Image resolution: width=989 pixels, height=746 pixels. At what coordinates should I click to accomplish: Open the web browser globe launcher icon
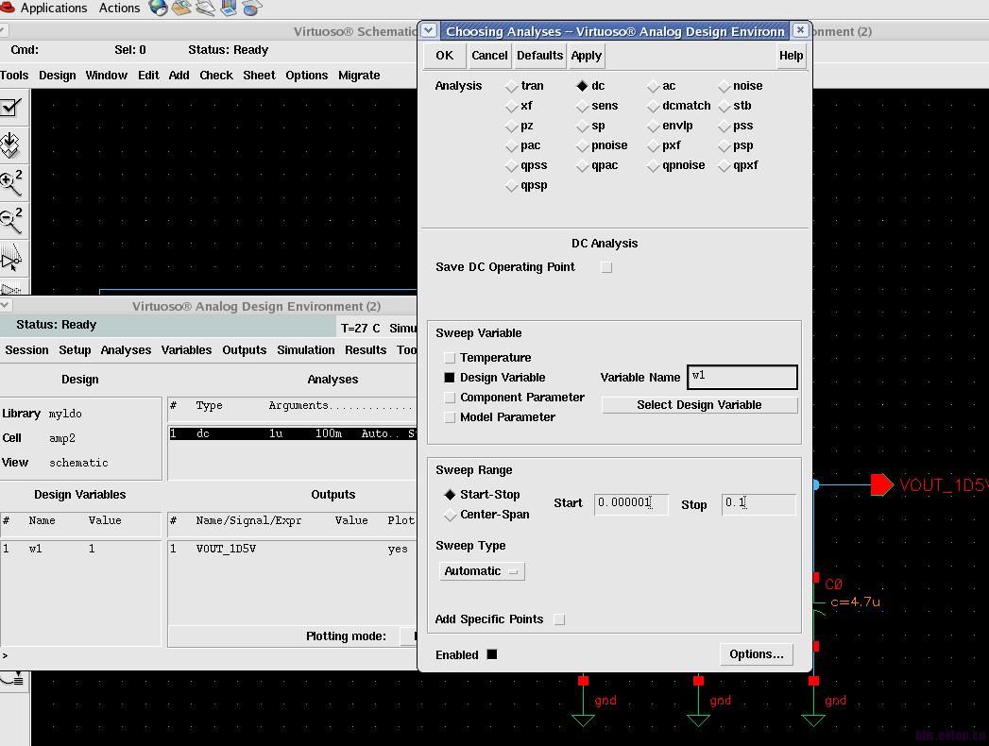click(x=159, y=8)
